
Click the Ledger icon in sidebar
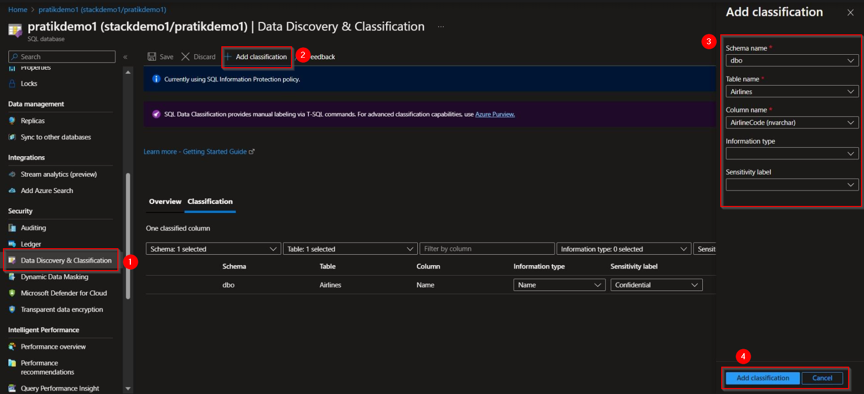[x=12, y=244]
